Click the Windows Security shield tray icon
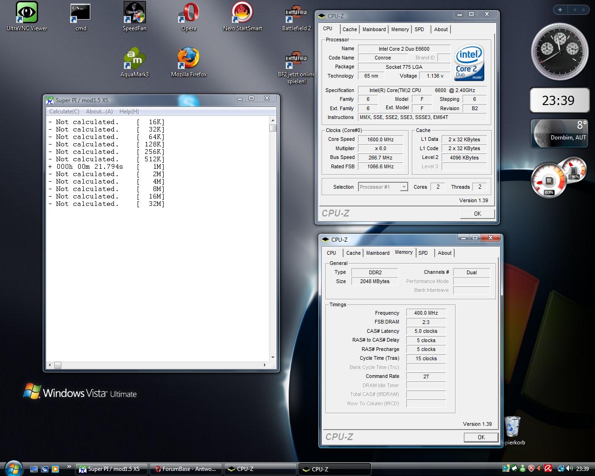 click(x=531, y=469)
